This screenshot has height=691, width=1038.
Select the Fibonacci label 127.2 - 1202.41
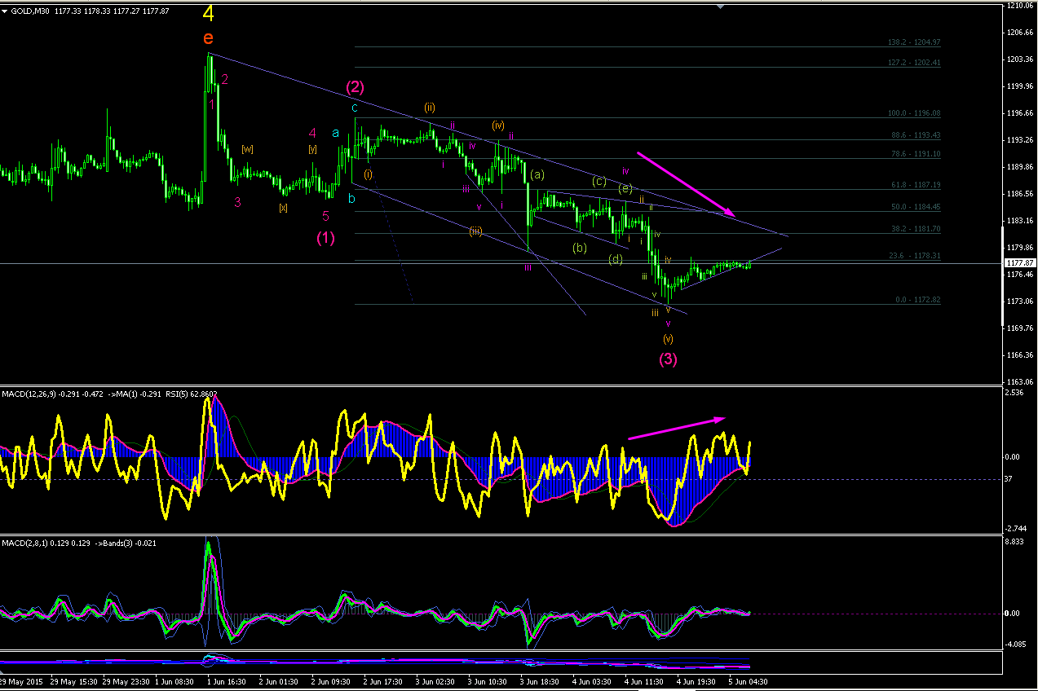[914, 62]
